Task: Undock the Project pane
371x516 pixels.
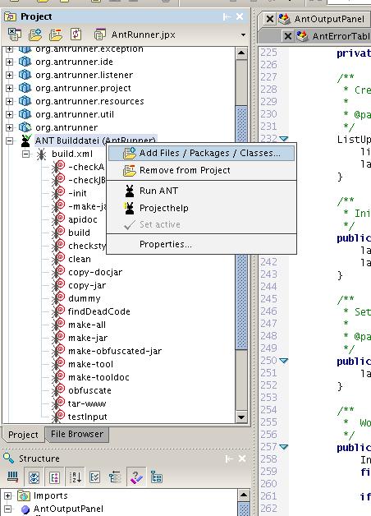Action: (227, 16)
